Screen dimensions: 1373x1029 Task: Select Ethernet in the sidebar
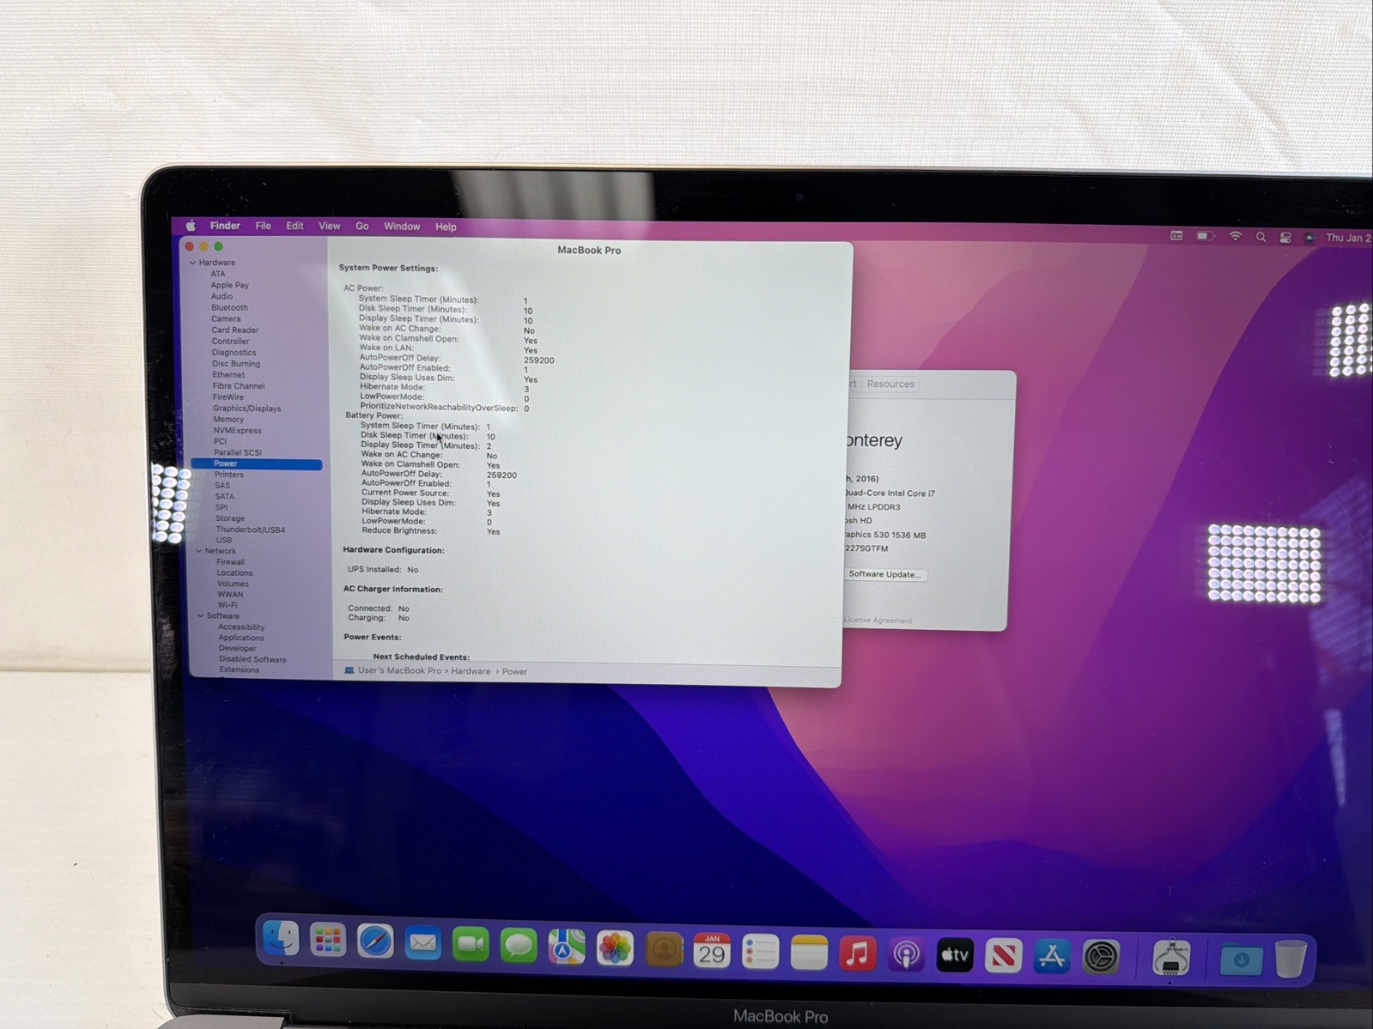[x=228, y=374]
